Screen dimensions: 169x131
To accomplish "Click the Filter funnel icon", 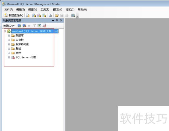I will tap(34, 26).
